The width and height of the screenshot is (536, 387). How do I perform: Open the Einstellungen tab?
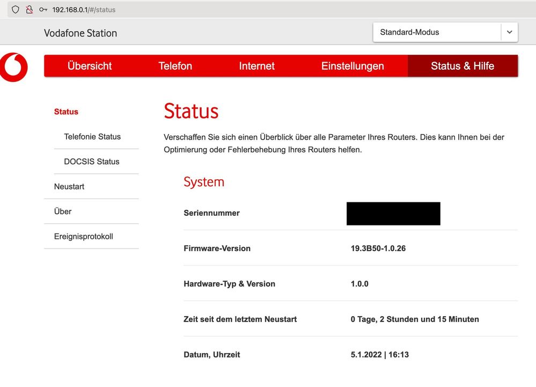click(353, 65)
